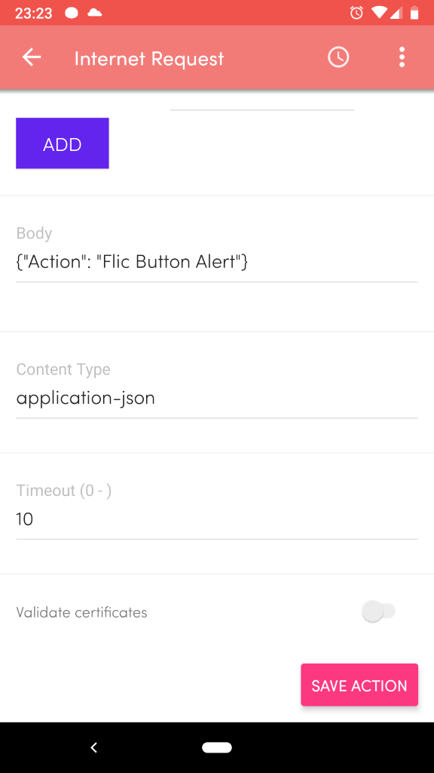Open the three-dot overflow menu
The width and height of the screenshot is (434, 773).
(x=402, y=57)
